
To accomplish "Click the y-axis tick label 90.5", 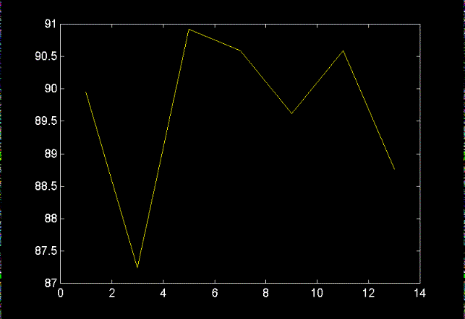I will pyautogui.click(x=45, y=56).
